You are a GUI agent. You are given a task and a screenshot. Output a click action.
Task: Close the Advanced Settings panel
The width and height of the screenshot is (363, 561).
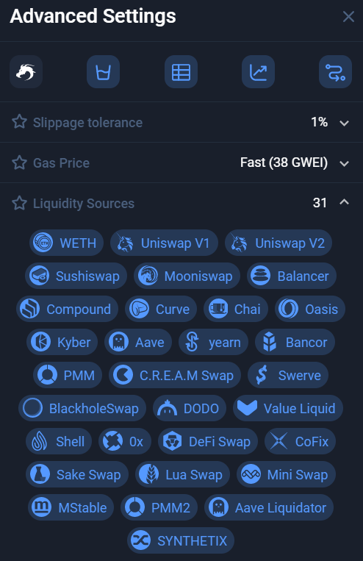348,16
